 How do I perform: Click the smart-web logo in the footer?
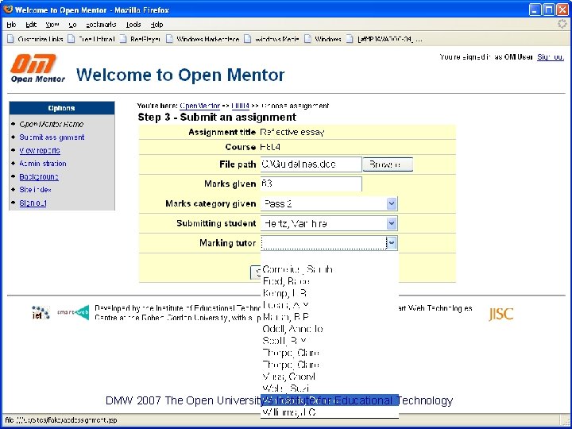click(x=73, y=313)
